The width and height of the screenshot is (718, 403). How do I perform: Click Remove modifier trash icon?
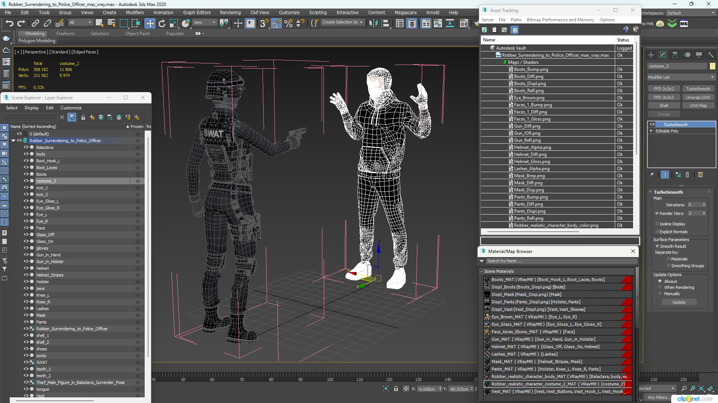687,175
